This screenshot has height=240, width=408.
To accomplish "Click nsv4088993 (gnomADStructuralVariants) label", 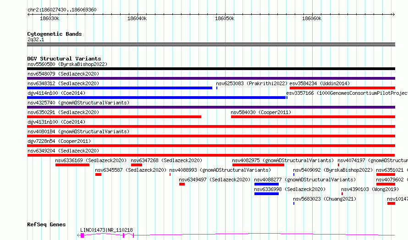I will 220,170.
